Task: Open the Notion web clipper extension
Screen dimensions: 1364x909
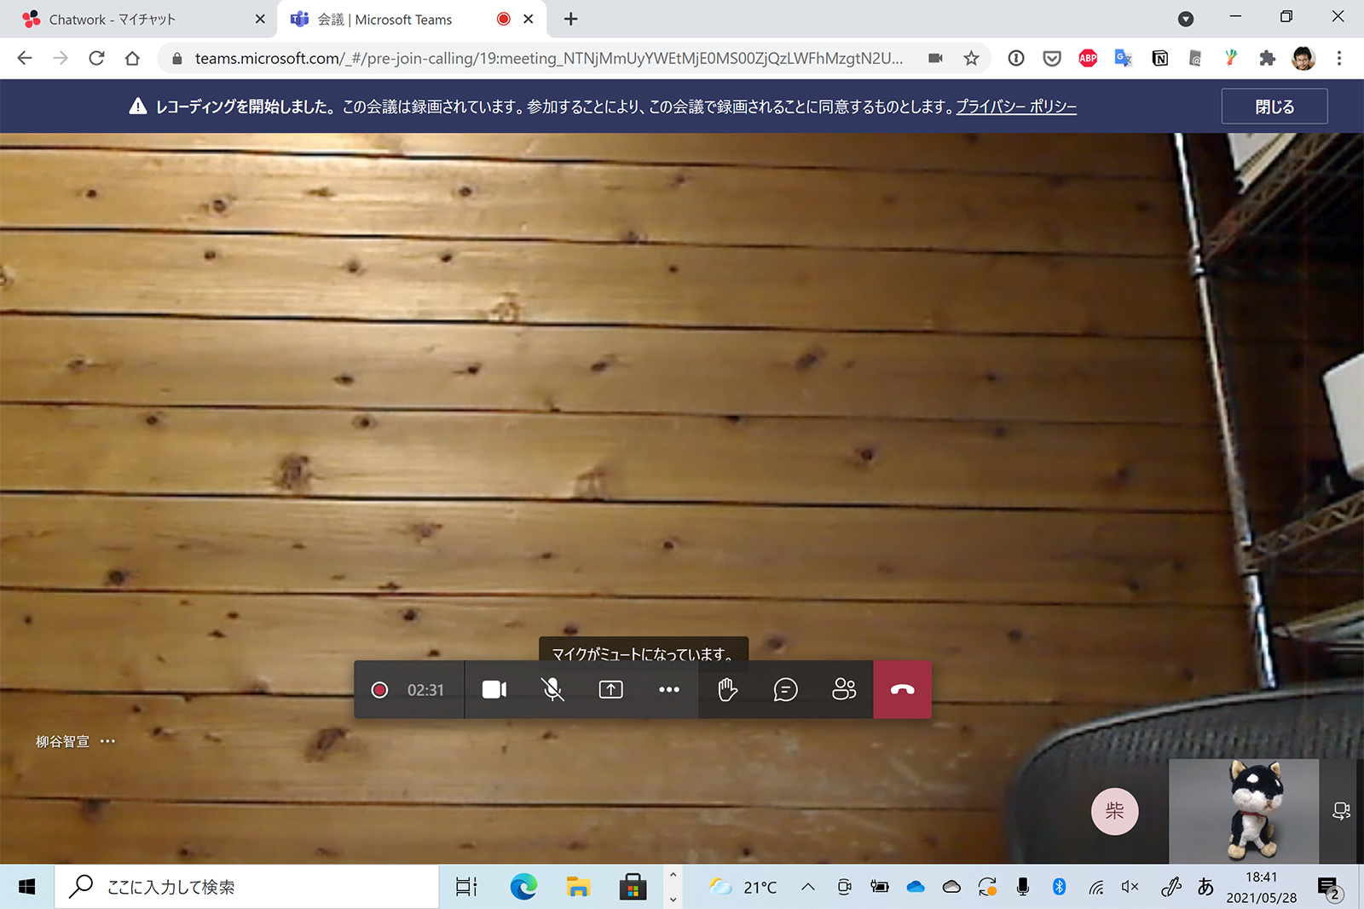Action: [x=1160, y=58]
